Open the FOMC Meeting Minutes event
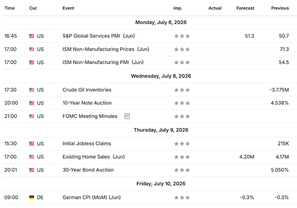Screen dimensions: 297x208 [90, 116]
